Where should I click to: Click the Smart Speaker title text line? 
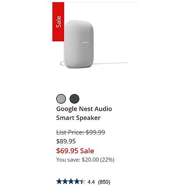pyautogui.click(x=78, y=118)
